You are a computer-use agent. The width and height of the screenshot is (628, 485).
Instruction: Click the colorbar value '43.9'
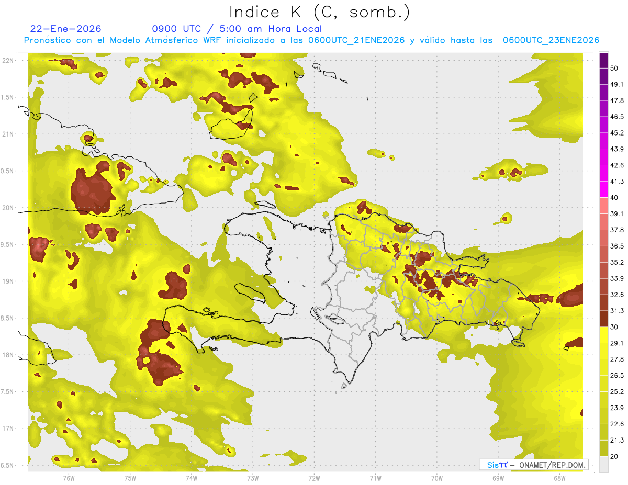(x=617, y=149)
